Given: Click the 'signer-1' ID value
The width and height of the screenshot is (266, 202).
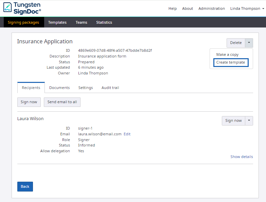Looking at the screenshot, I should (85, 128).
